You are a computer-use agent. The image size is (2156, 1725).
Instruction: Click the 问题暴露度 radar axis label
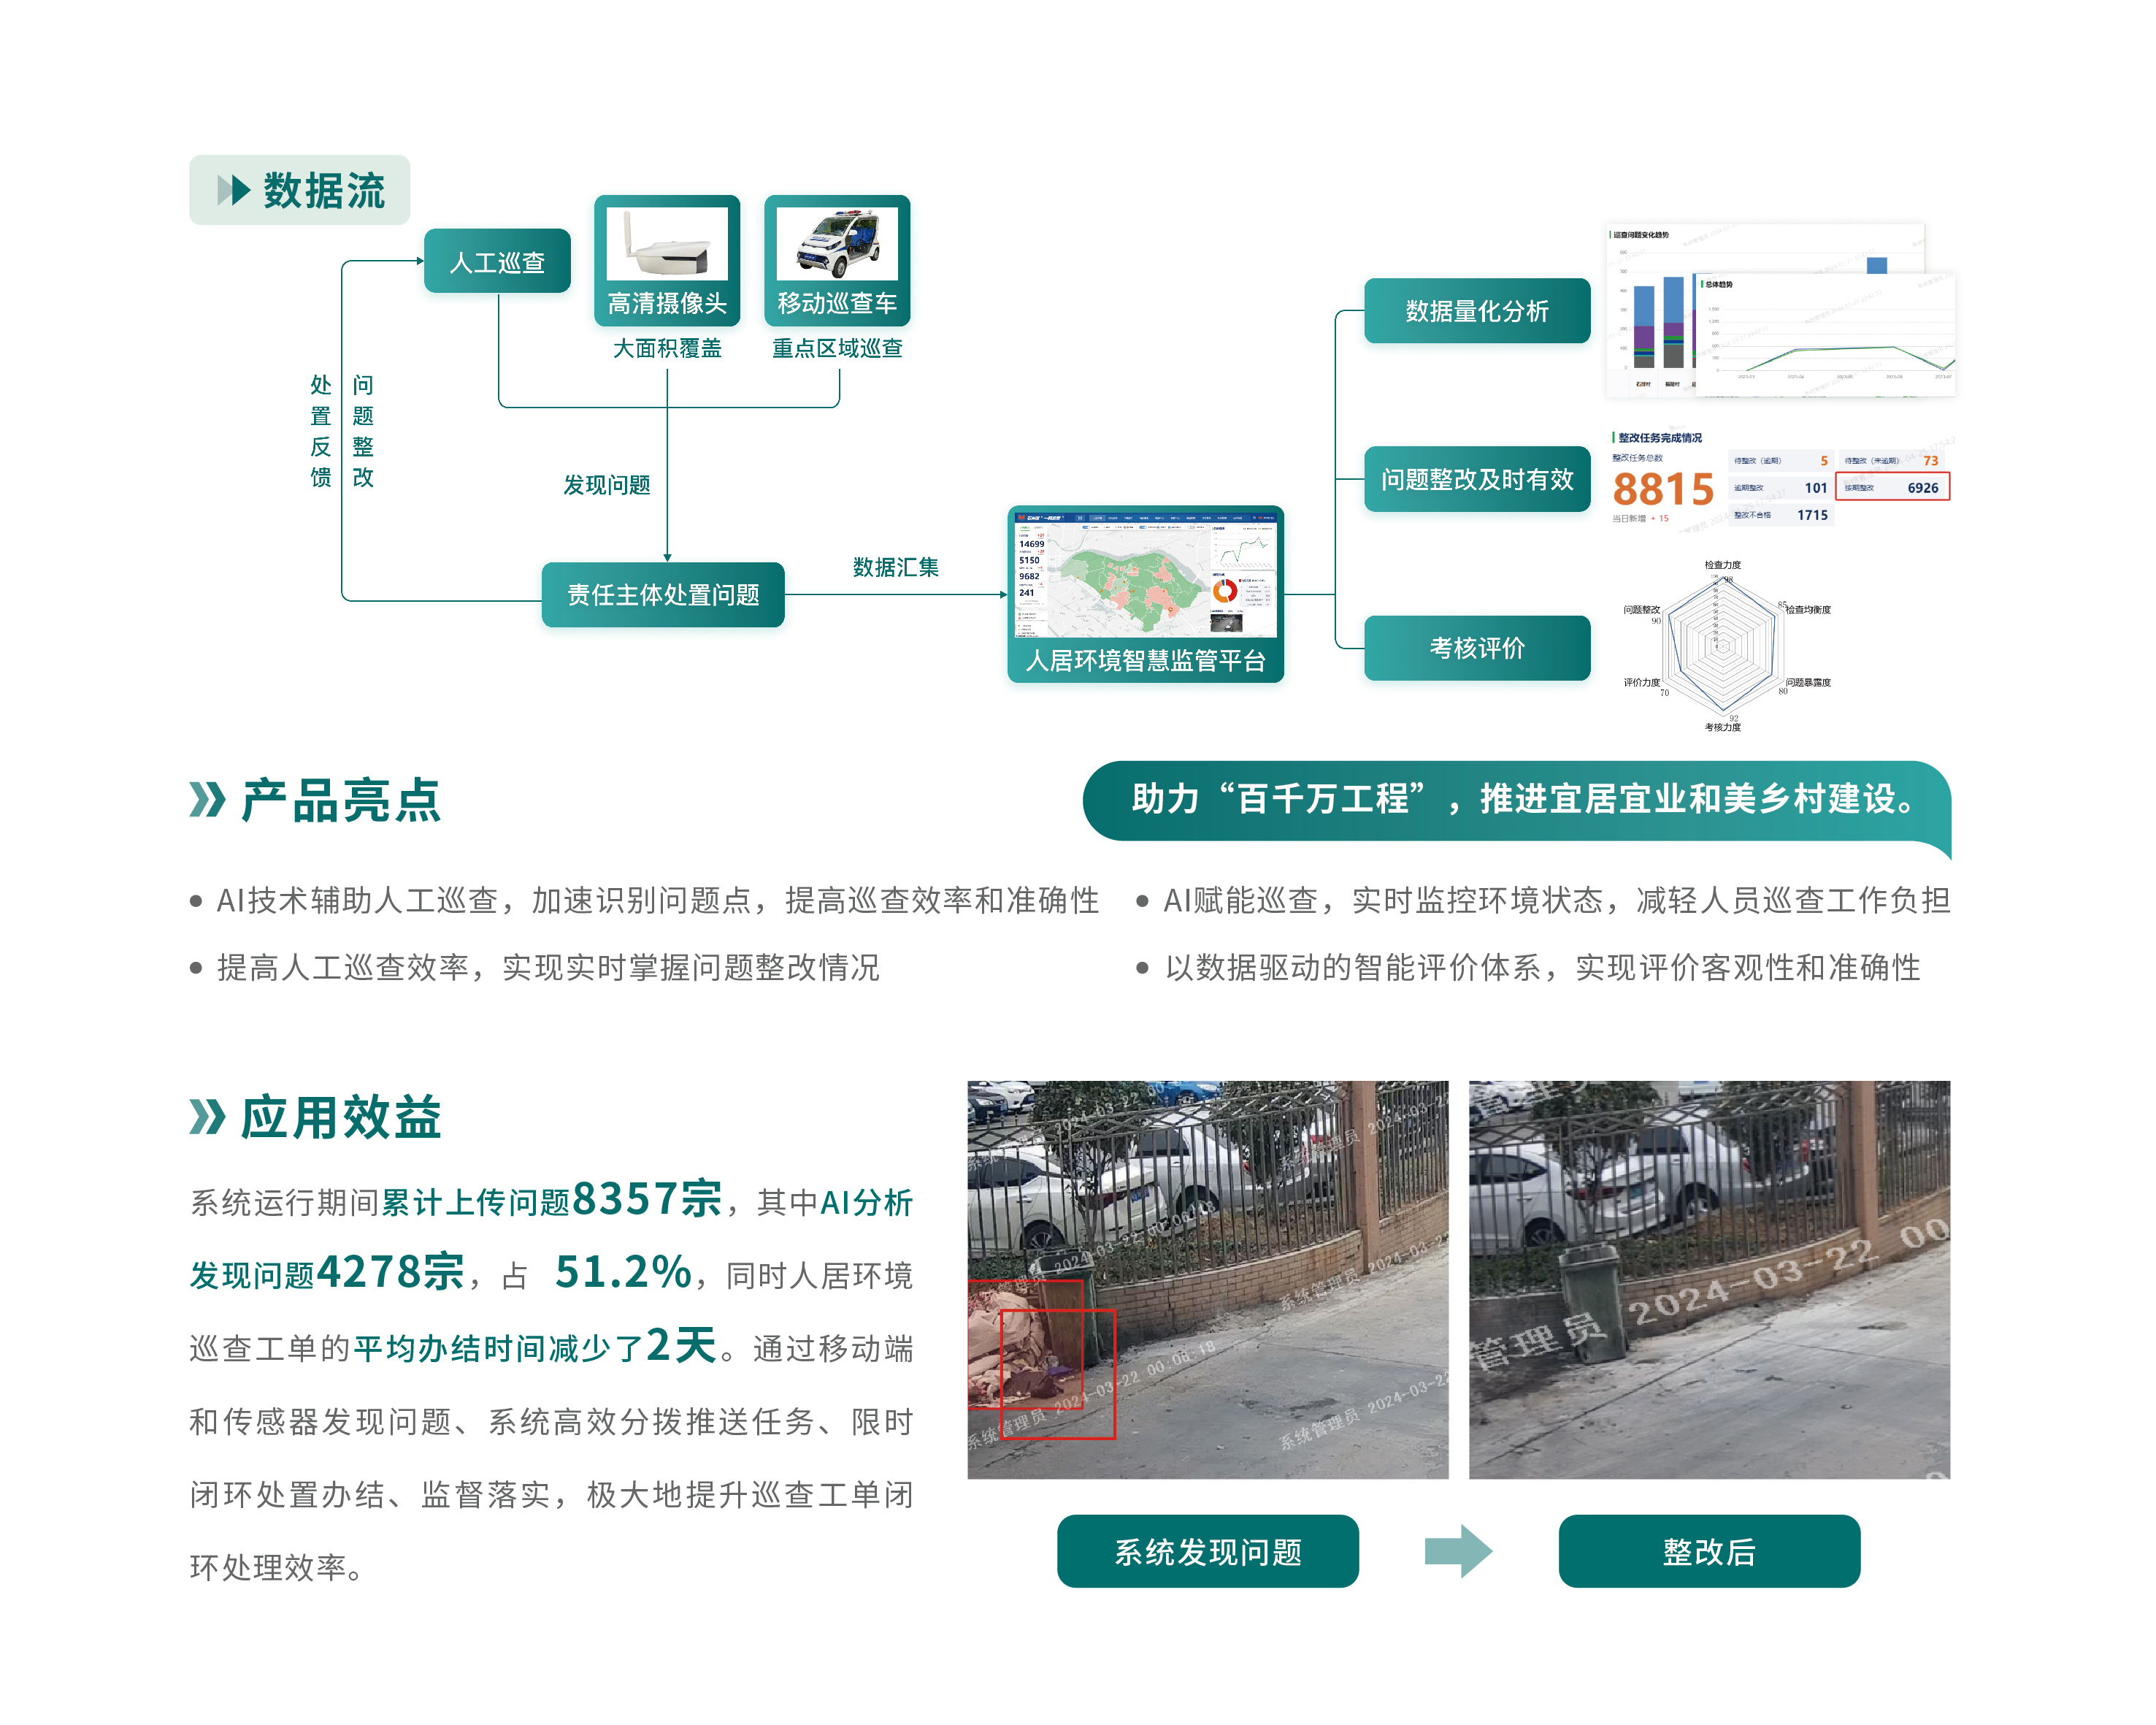tap(1808, 683)
